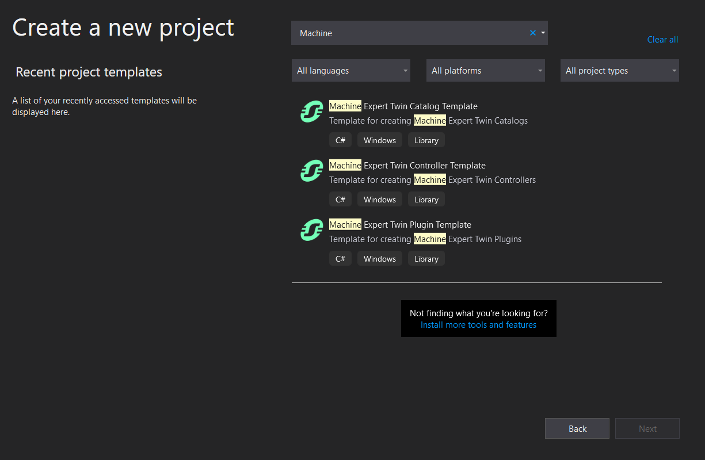Click the Machine Expert Twin Catalog Template icon

pyautogui.click(x=311, y=112)
